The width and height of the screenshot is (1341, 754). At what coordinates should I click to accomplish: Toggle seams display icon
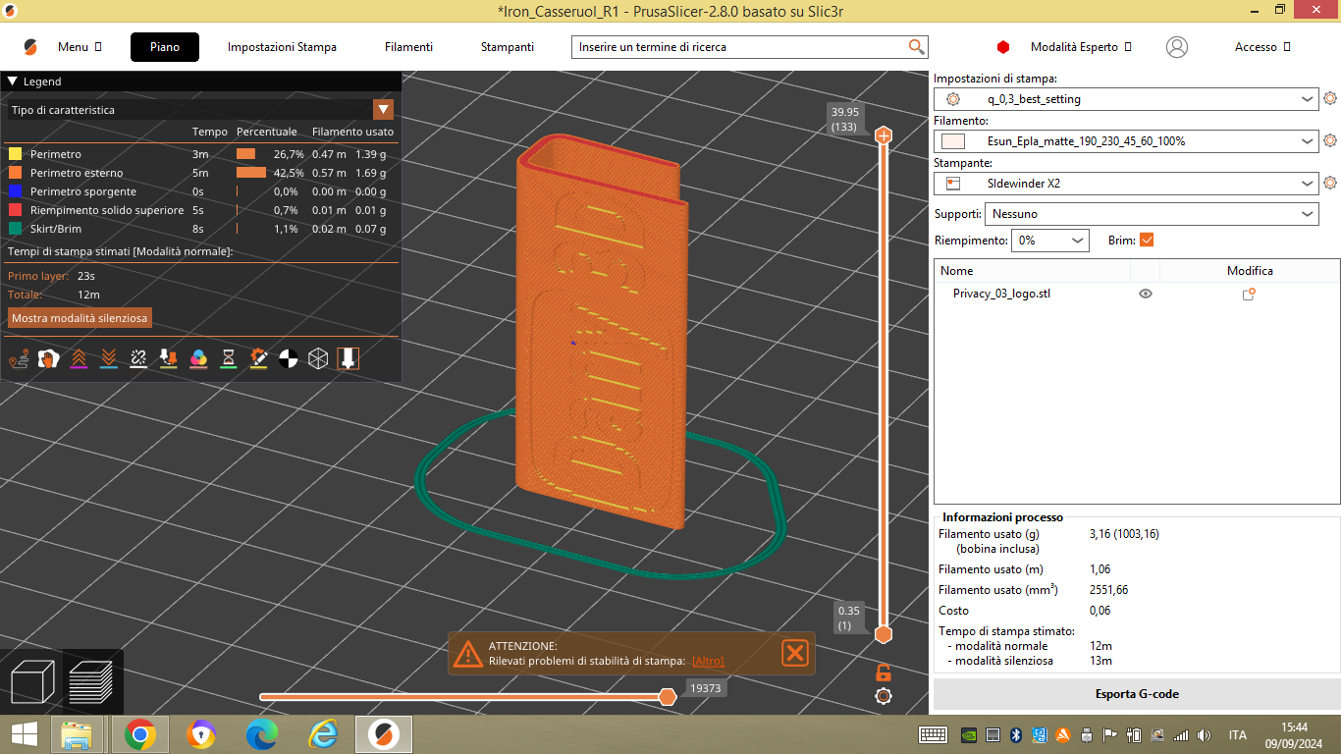pos(138,359)
